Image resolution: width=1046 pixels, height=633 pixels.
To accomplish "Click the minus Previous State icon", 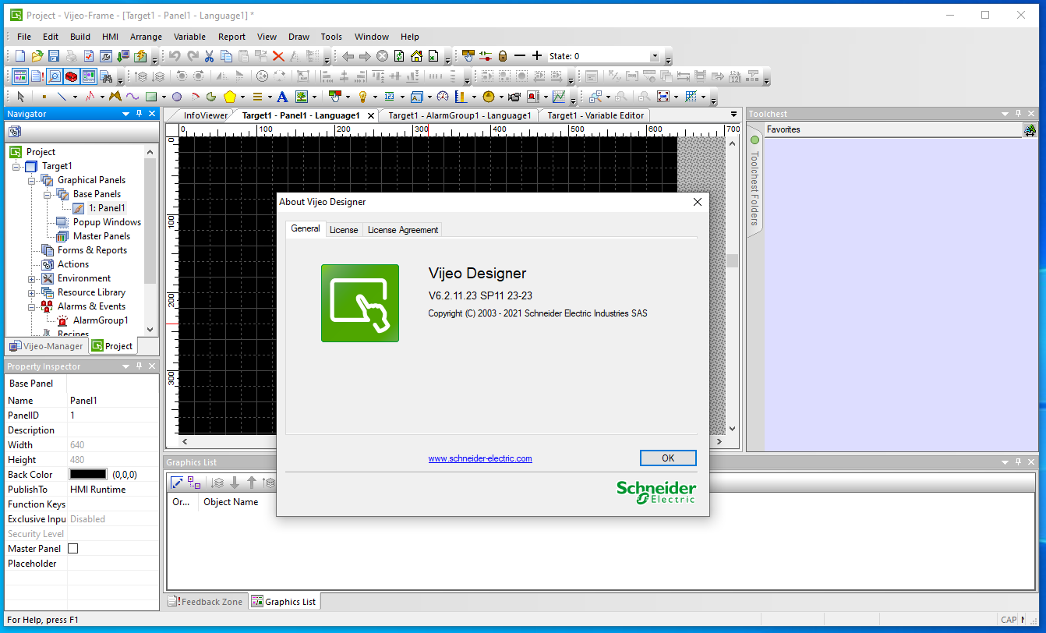I will coord(520,56).
